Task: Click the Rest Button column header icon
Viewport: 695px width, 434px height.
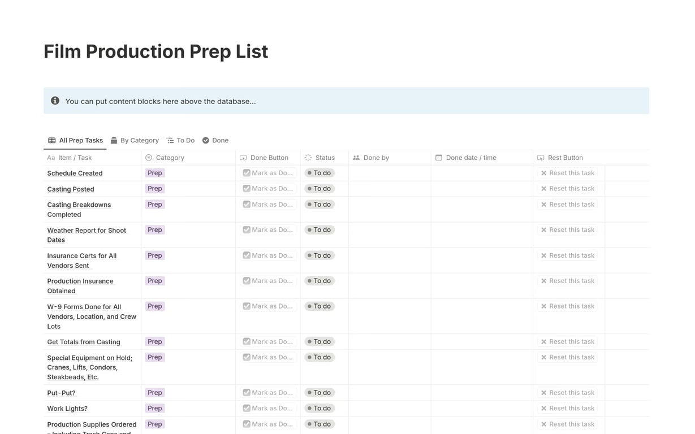Action: pyautogui.click(x=541, y=158)
